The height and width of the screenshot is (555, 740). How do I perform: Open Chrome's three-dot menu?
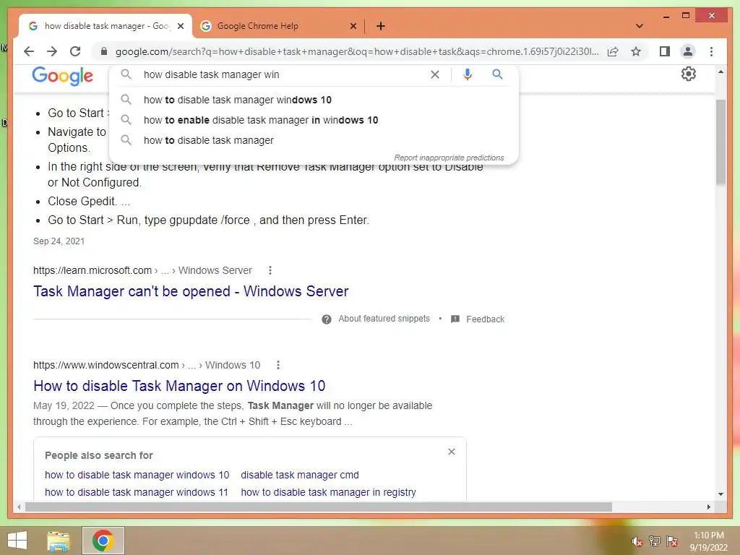[x=711, y=51]
